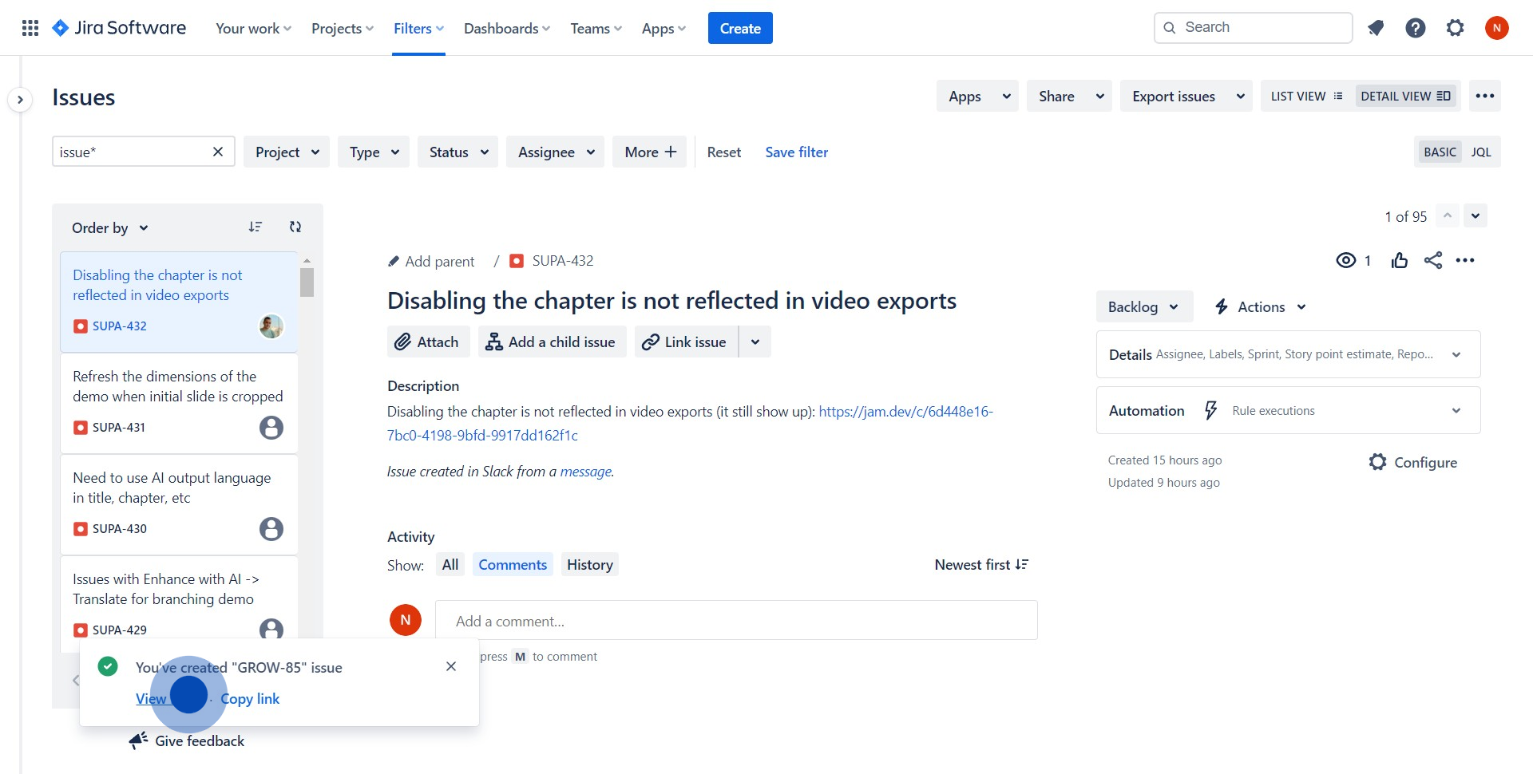Open the Dashboards menu
The height and width of the screenshot is (774, 1533).
point(507,29)
